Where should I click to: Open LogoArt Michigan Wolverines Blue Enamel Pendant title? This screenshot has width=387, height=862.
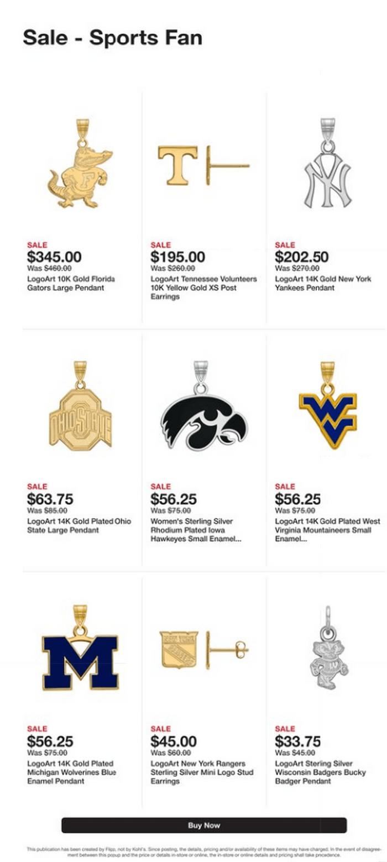tap(71, 772)
